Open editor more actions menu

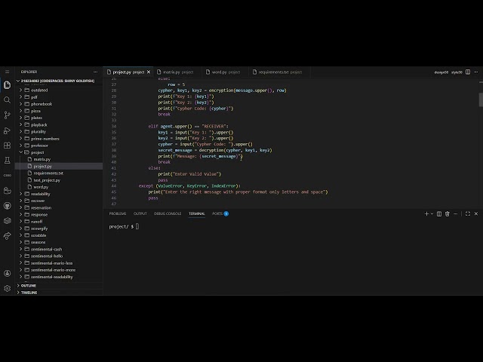(476, 72)
